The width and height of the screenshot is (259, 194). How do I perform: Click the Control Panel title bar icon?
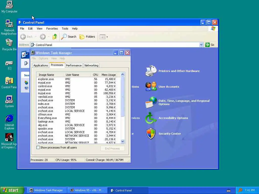click(x=20, y=22)
